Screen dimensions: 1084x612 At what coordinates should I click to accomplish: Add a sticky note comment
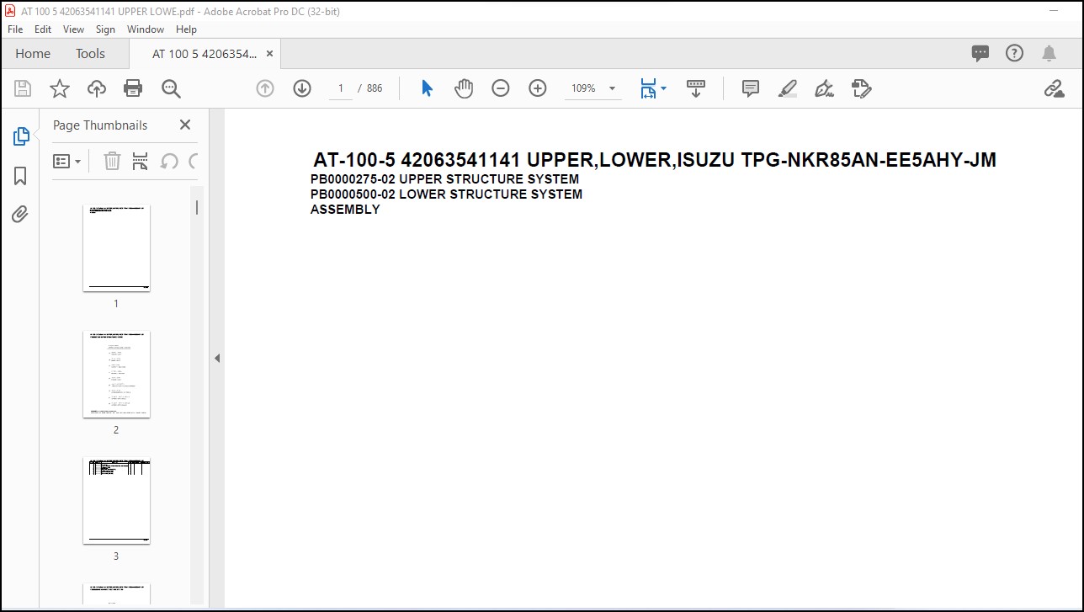pyautogui.click(x=751, y=88)
